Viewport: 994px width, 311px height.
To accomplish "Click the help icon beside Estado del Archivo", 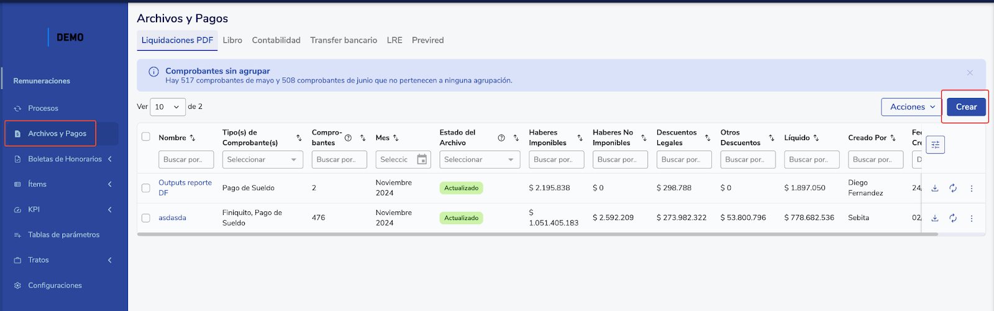I will [501, 138].
